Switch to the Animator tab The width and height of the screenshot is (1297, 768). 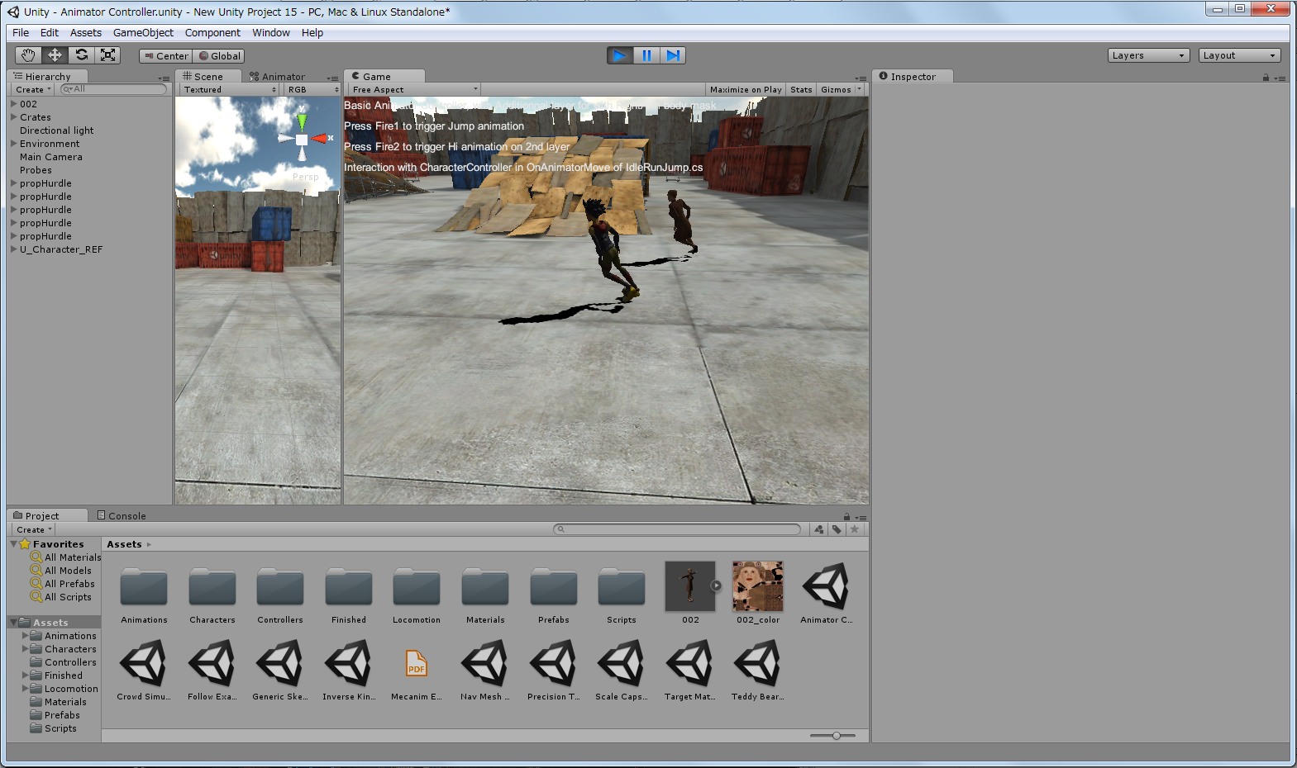click(x=278, y=76)
